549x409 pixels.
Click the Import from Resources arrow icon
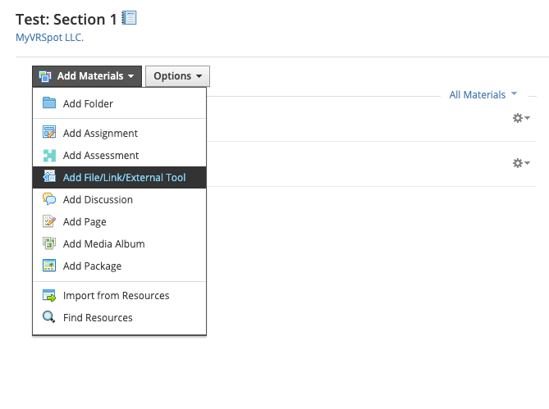pyautogui.click(x=49, y=295)
